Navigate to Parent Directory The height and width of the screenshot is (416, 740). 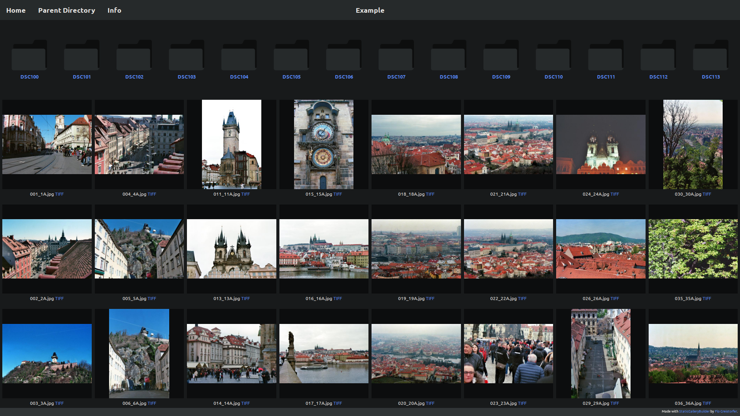tap(66, 10)
